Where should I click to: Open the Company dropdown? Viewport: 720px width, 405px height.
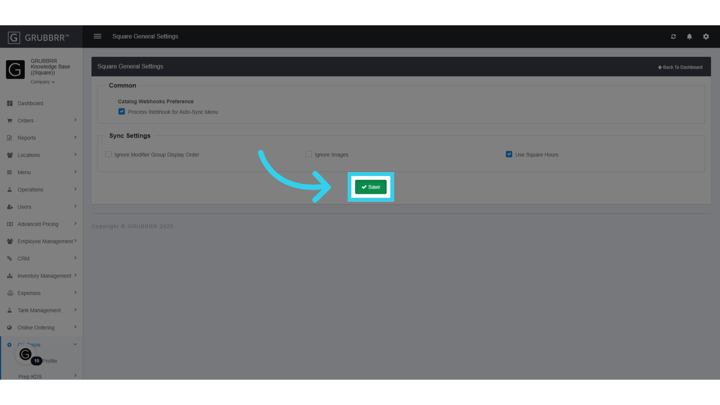tap(43, 82)
